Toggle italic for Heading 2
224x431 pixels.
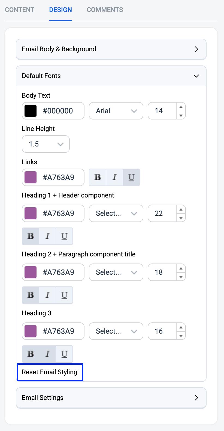(x=47, y=295)
